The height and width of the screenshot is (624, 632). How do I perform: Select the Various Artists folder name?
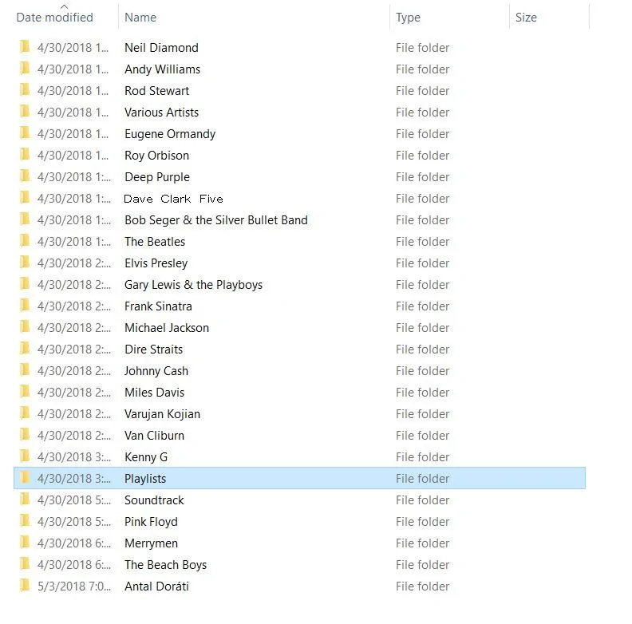tap(161, 113)
